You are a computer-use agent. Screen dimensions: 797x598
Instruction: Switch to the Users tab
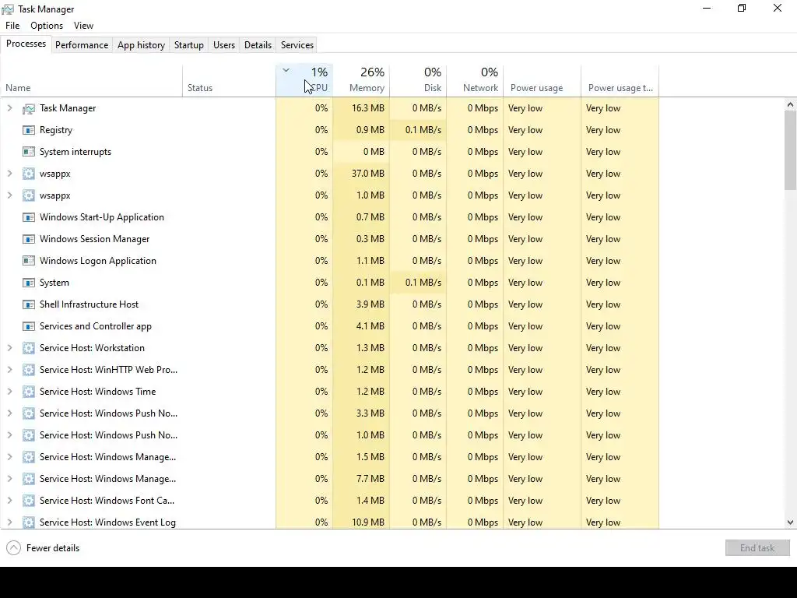(x=224, y=44)
